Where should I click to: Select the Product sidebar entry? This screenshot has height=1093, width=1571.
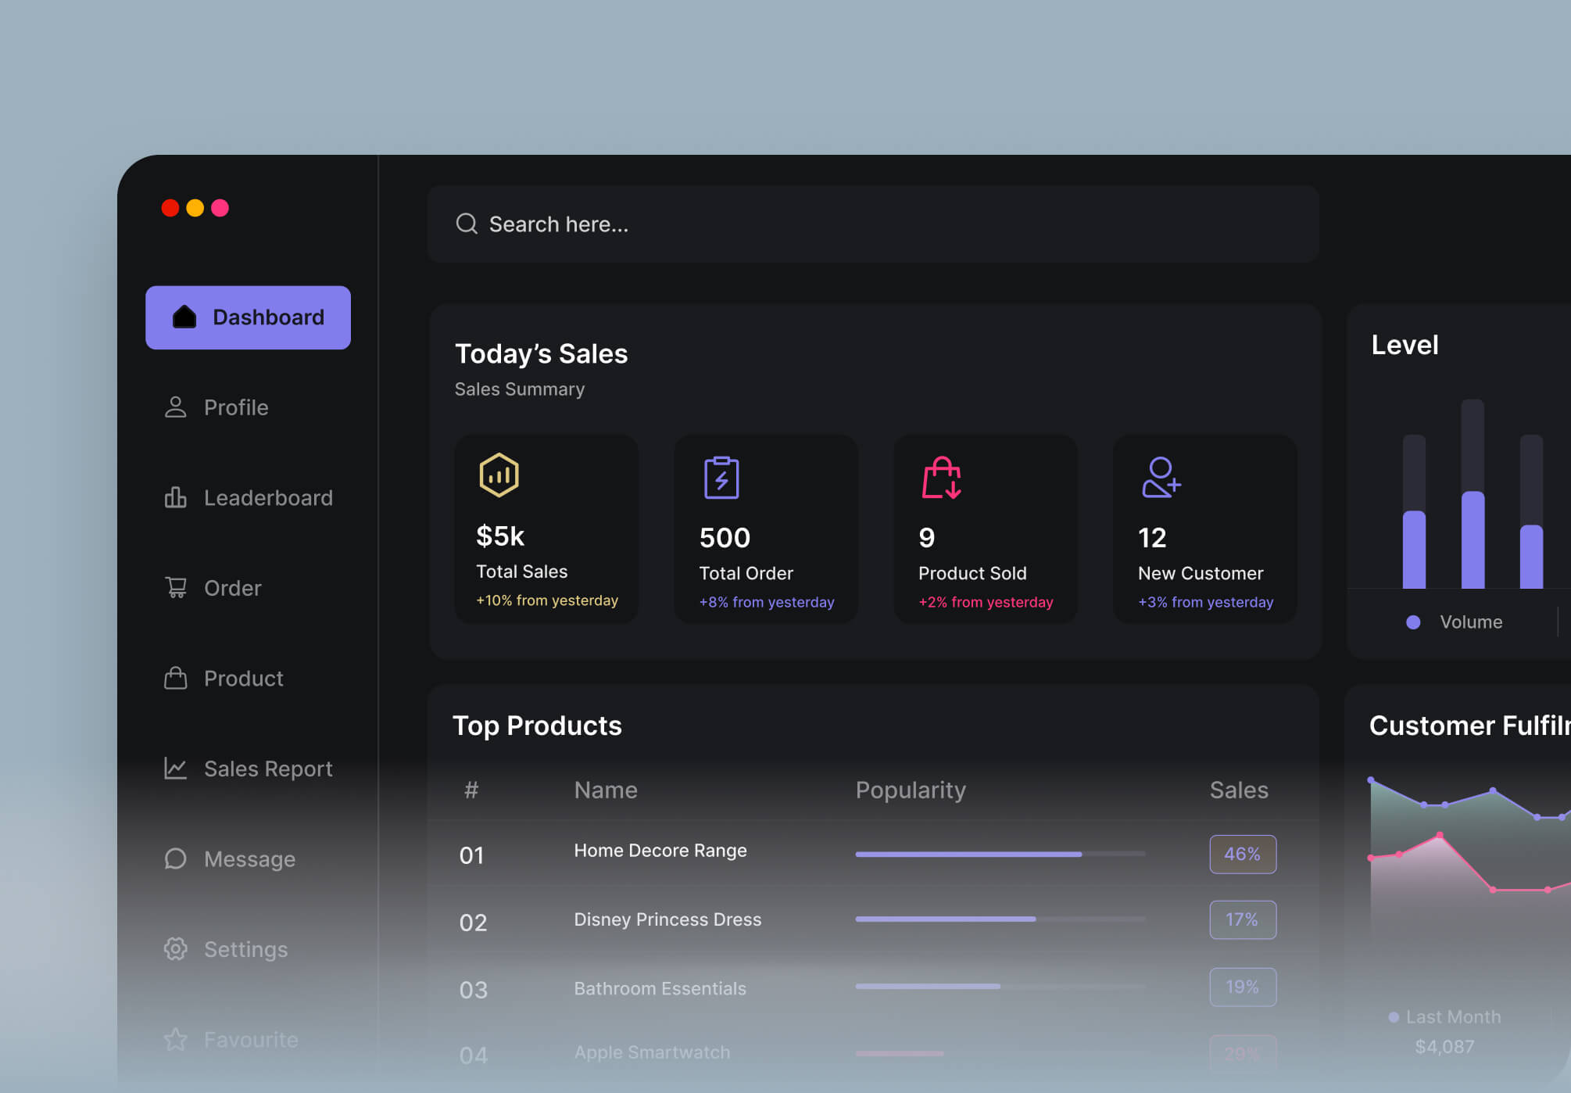(x=242, y=678)
